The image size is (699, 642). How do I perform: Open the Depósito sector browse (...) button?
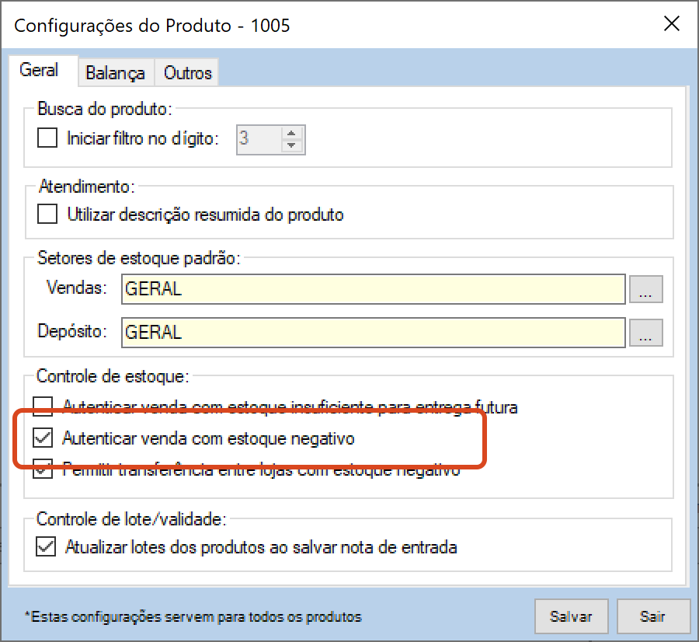(x=646, y=333)
